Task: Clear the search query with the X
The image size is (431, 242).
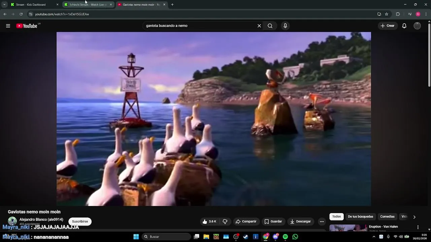Action: [x=259, y=26]
